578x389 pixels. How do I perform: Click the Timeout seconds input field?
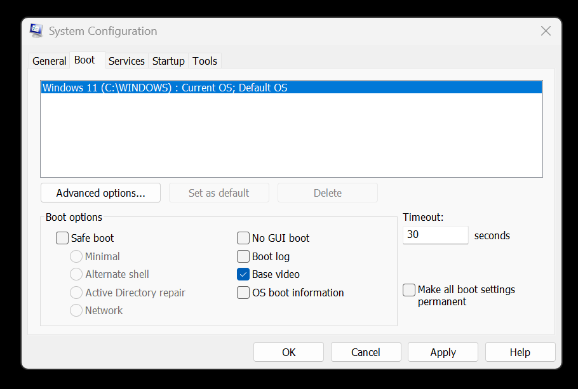(435, 235)
